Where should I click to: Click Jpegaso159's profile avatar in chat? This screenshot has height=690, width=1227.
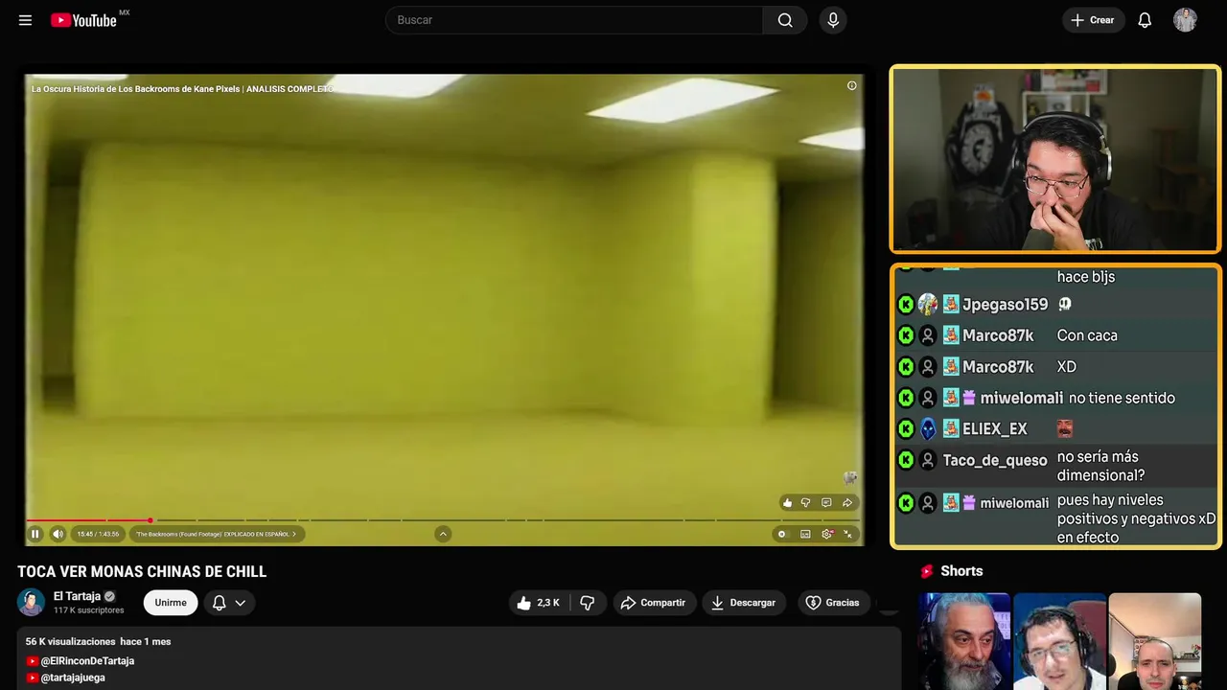click(x=928, y=305)
